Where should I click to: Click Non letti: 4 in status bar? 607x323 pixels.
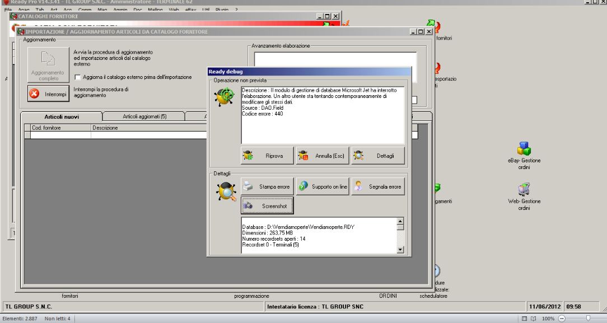point(57,319)
